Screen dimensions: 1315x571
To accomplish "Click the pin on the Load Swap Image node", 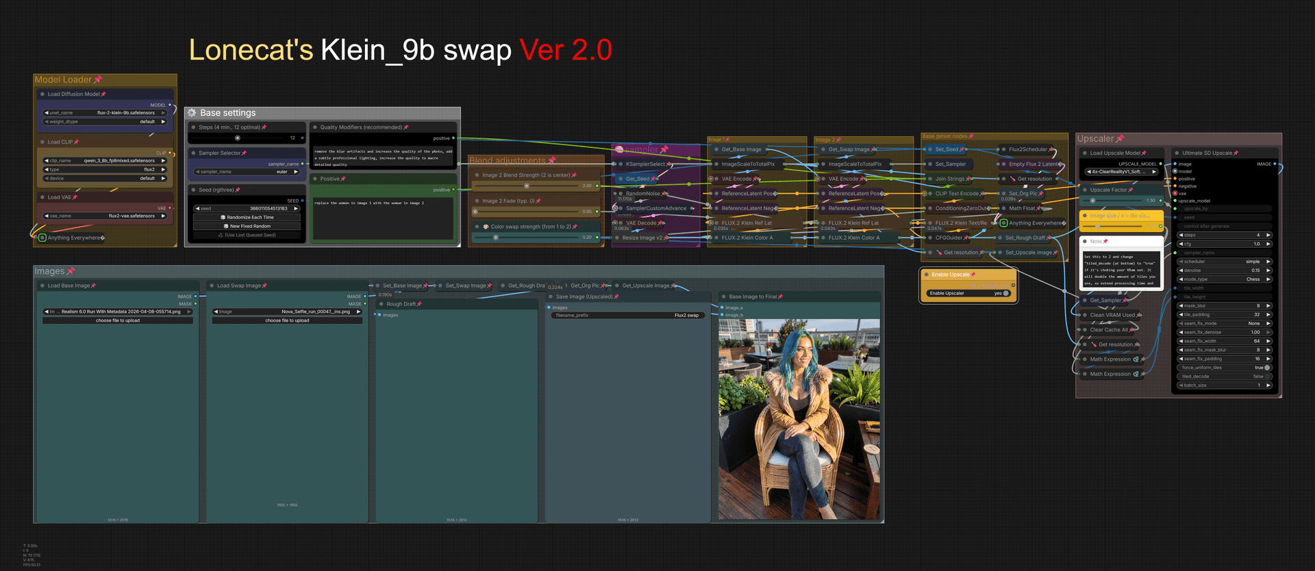I will pos(264,286).
